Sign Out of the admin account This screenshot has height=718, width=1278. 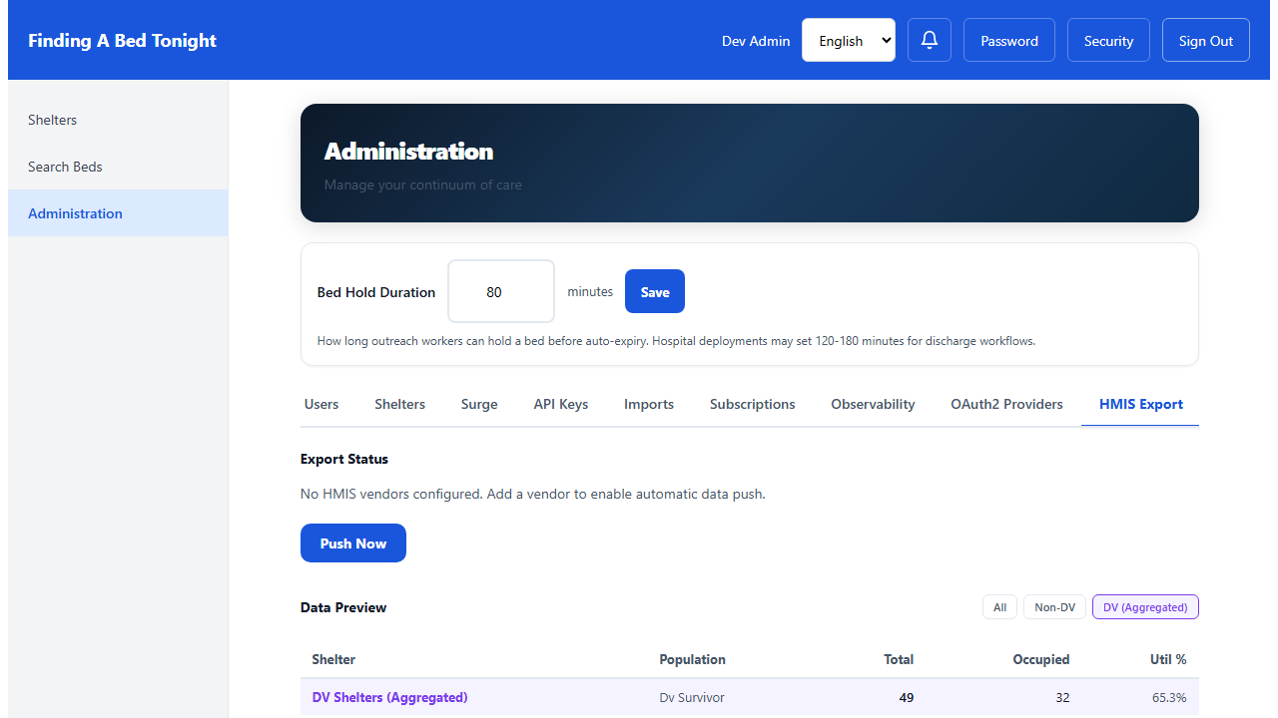click(x=1205, y=40)
